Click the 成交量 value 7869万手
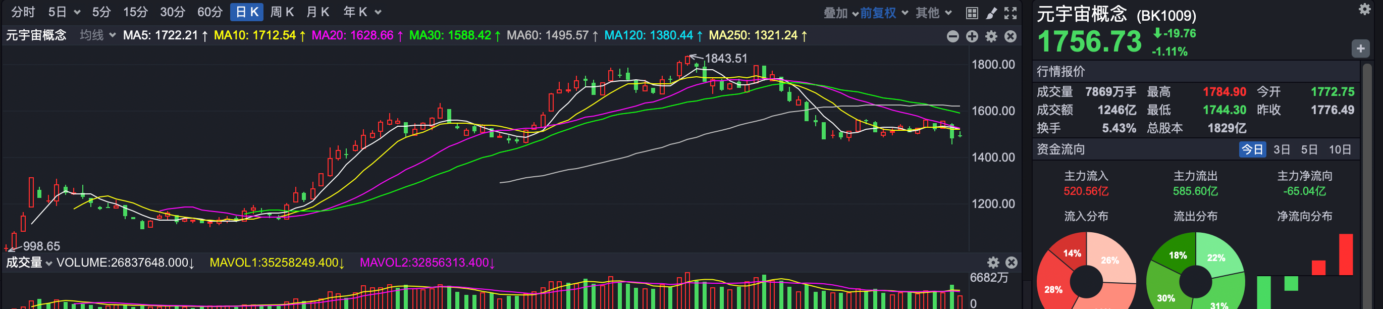 click(x=1111, y=92)
